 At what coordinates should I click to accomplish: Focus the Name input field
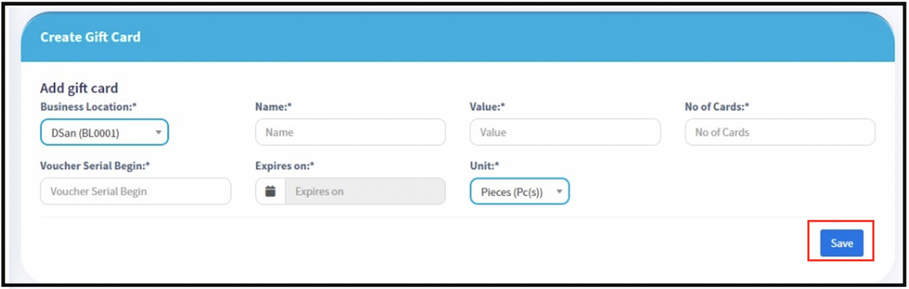pyautogui.click(x=351, y=132)
